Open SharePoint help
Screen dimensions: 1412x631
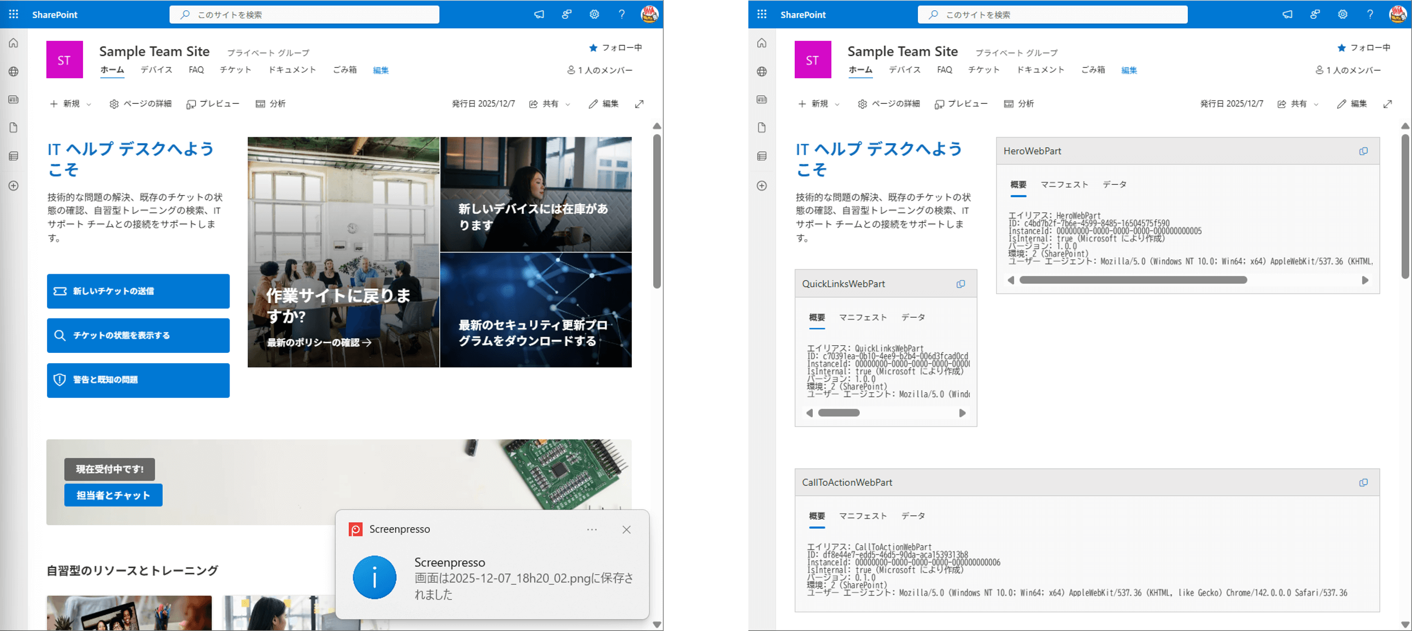[x=622, y=15]
